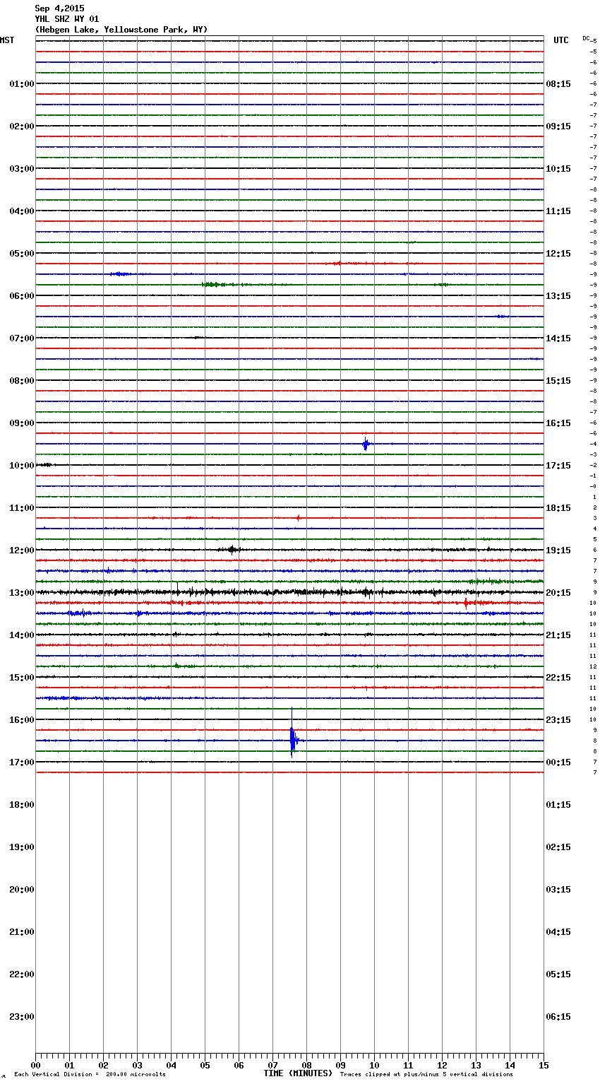The image size is (600, 1084).
Task: Click the 12:15 UTC time label
Action: [x=558, y=254]
